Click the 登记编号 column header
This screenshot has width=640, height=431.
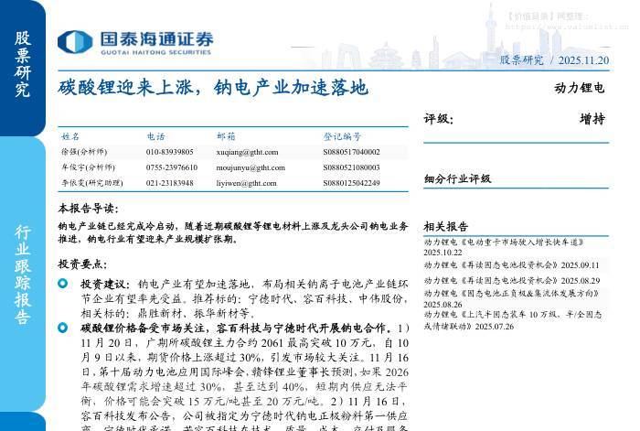point(342,136)
